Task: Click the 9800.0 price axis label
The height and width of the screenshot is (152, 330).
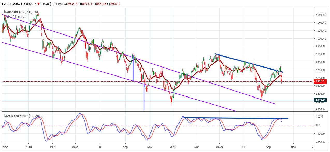Action: coord(320,46)
